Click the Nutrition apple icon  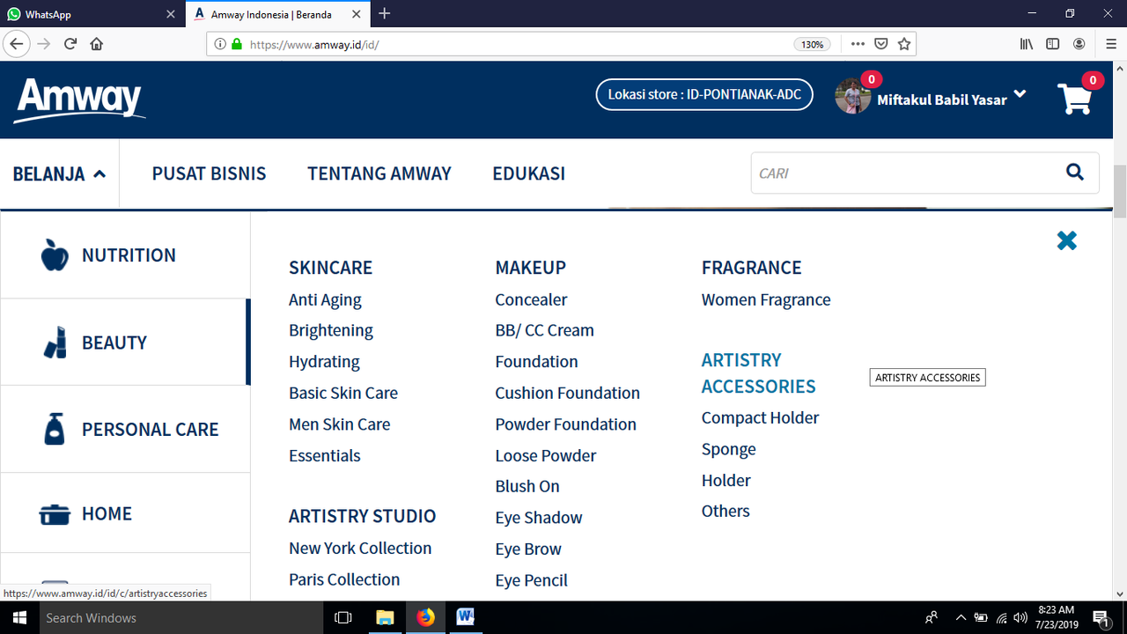tap(55, 255)
